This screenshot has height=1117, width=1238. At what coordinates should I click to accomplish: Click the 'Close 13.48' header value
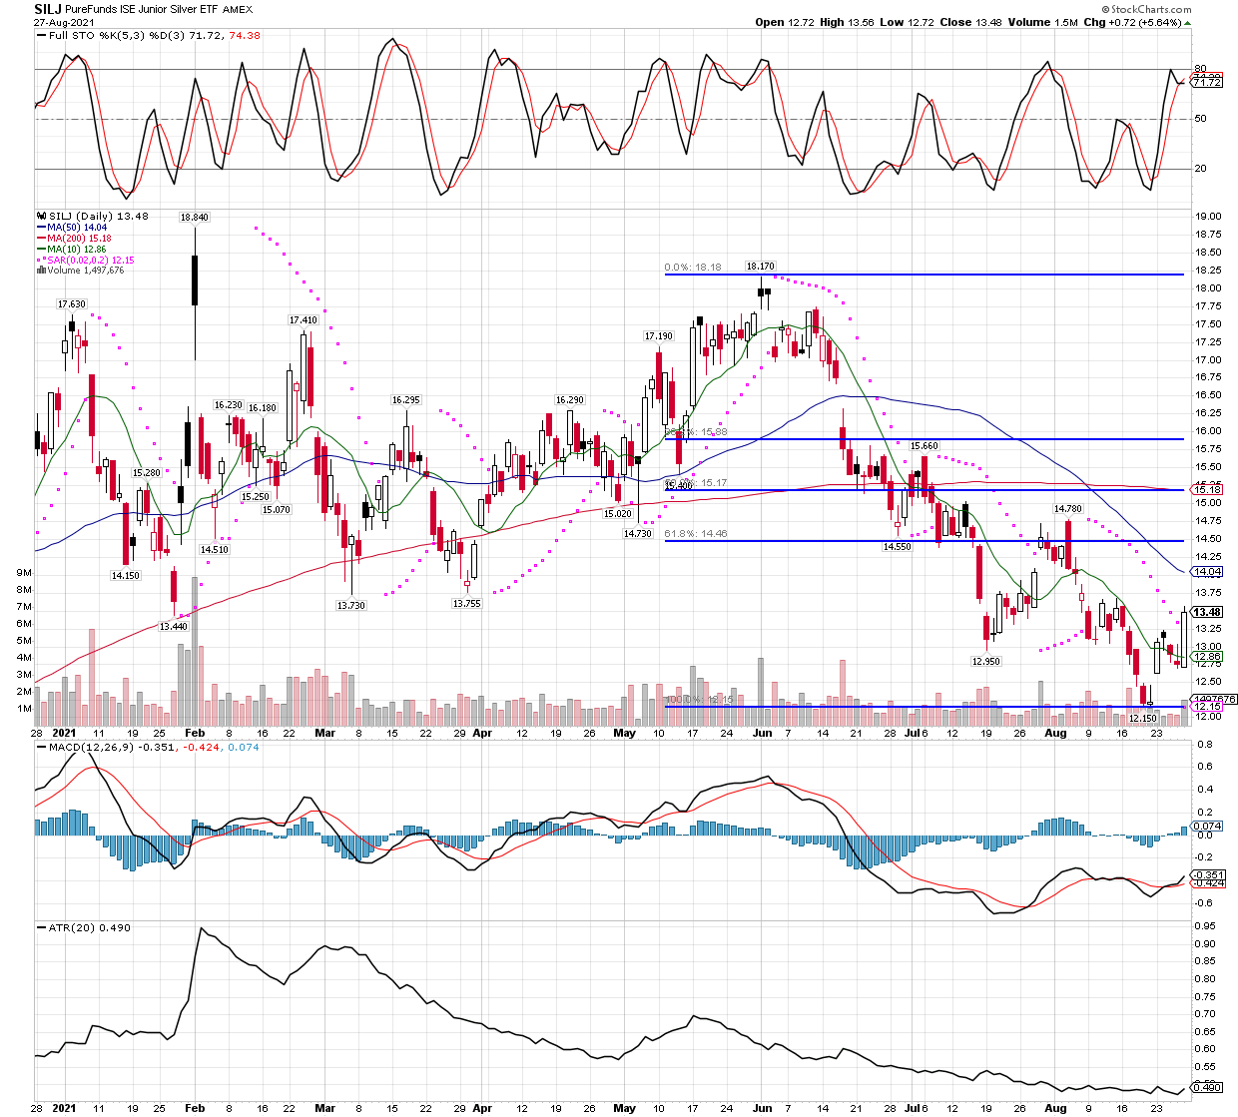(x=970, y=22)
